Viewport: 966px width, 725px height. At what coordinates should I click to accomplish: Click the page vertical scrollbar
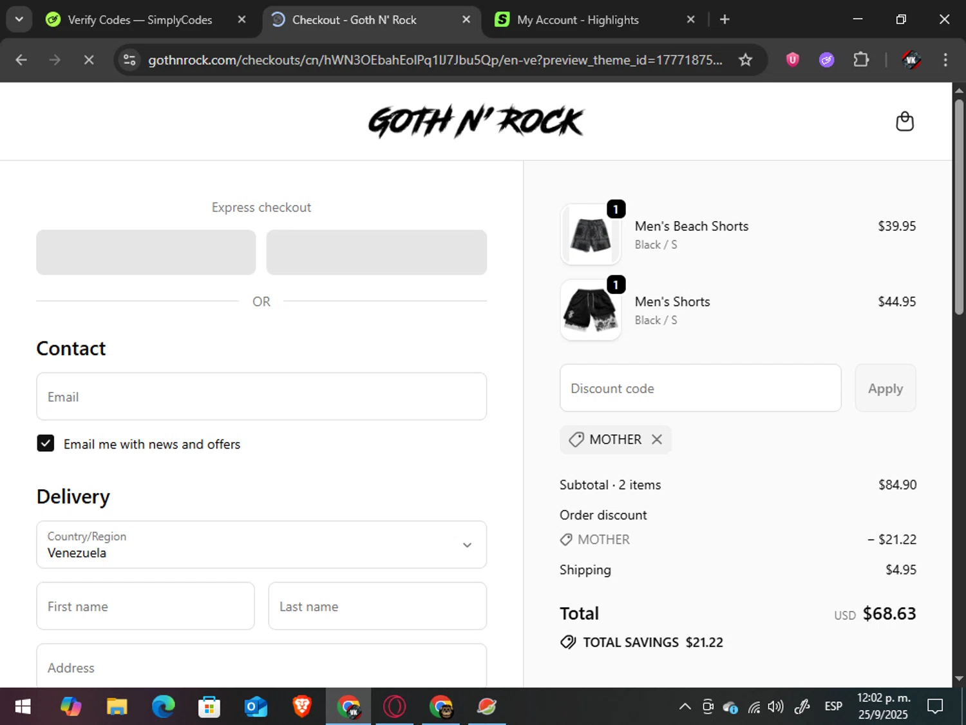pos(959,206)
